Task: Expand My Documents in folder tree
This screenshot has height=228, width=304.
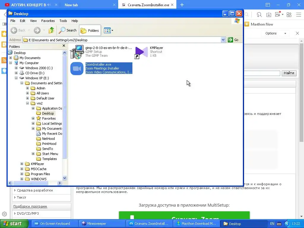Action: coord(11,58)
